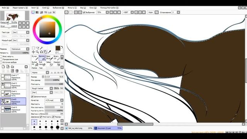Adjust the Мин плотность slider

click(x=54, y=107)
